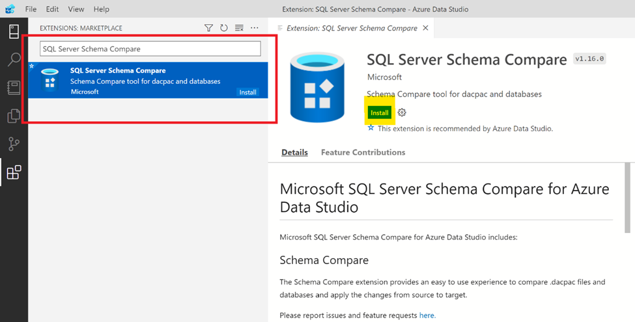Open the Edit menu

(53, 10)
